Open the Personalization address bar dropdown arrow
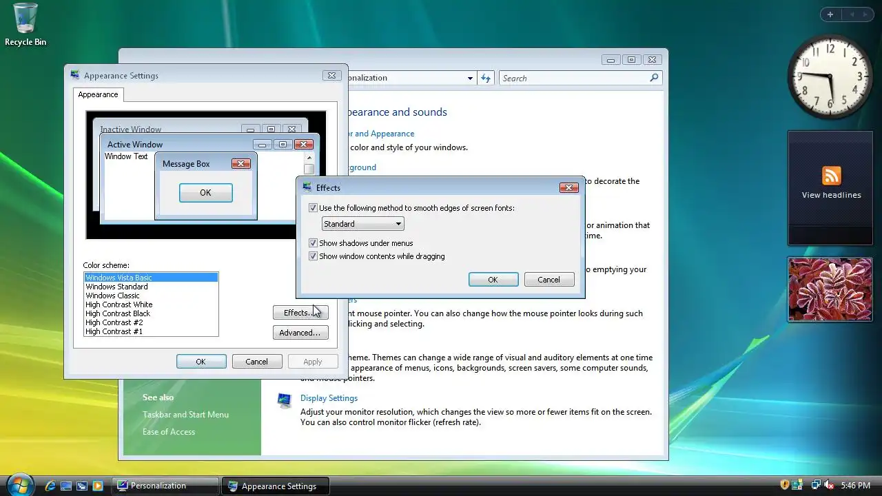882x496 pixels. (470, 78)
